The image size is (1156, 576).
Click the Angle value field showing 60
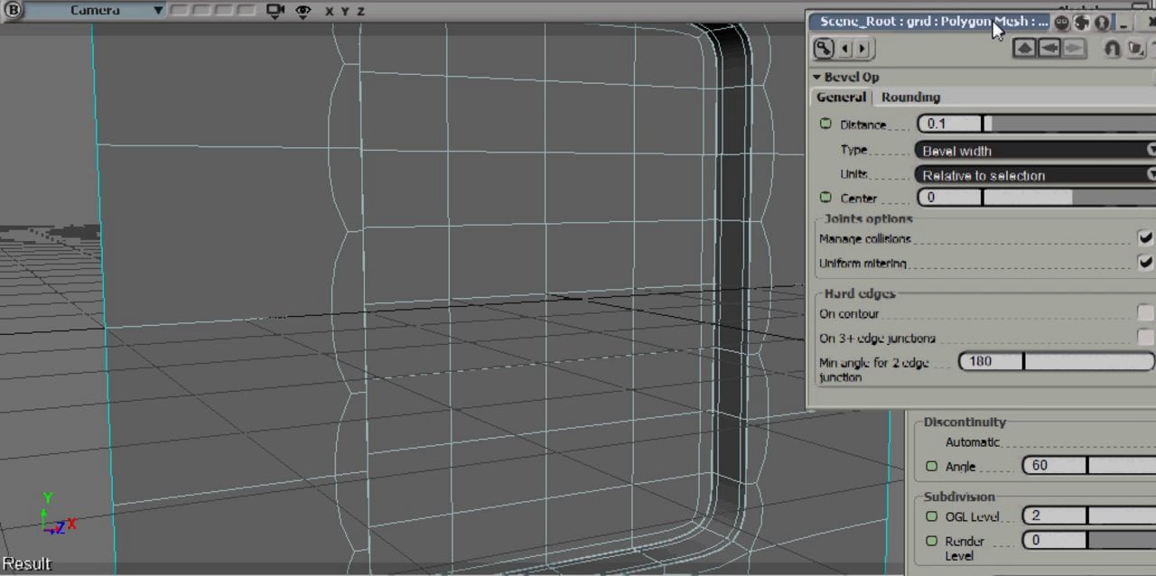pos(1054,465)
